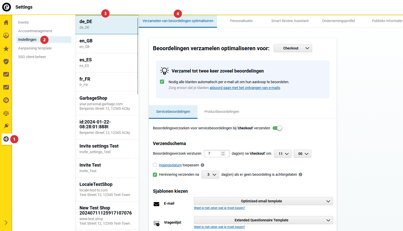
Task: Select the fr_FR shop entry
Action: pyautogui.click(x=107, y=82)
